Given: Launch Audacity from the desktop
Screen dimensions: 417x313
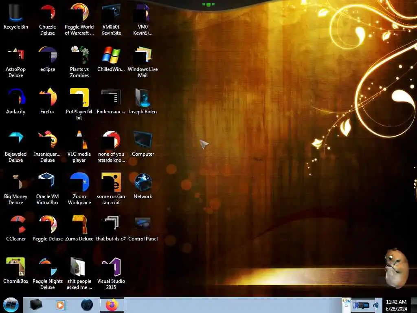Looking at the screenshot, I should [x=16, y=101].
